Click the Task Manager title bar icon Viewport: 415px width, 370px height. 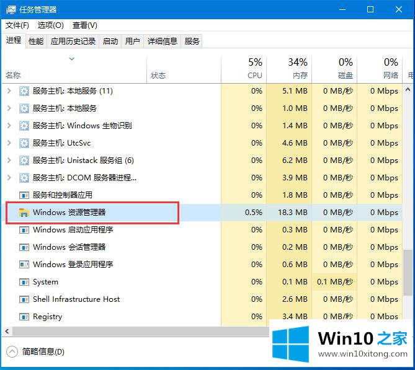pos(11,10)
